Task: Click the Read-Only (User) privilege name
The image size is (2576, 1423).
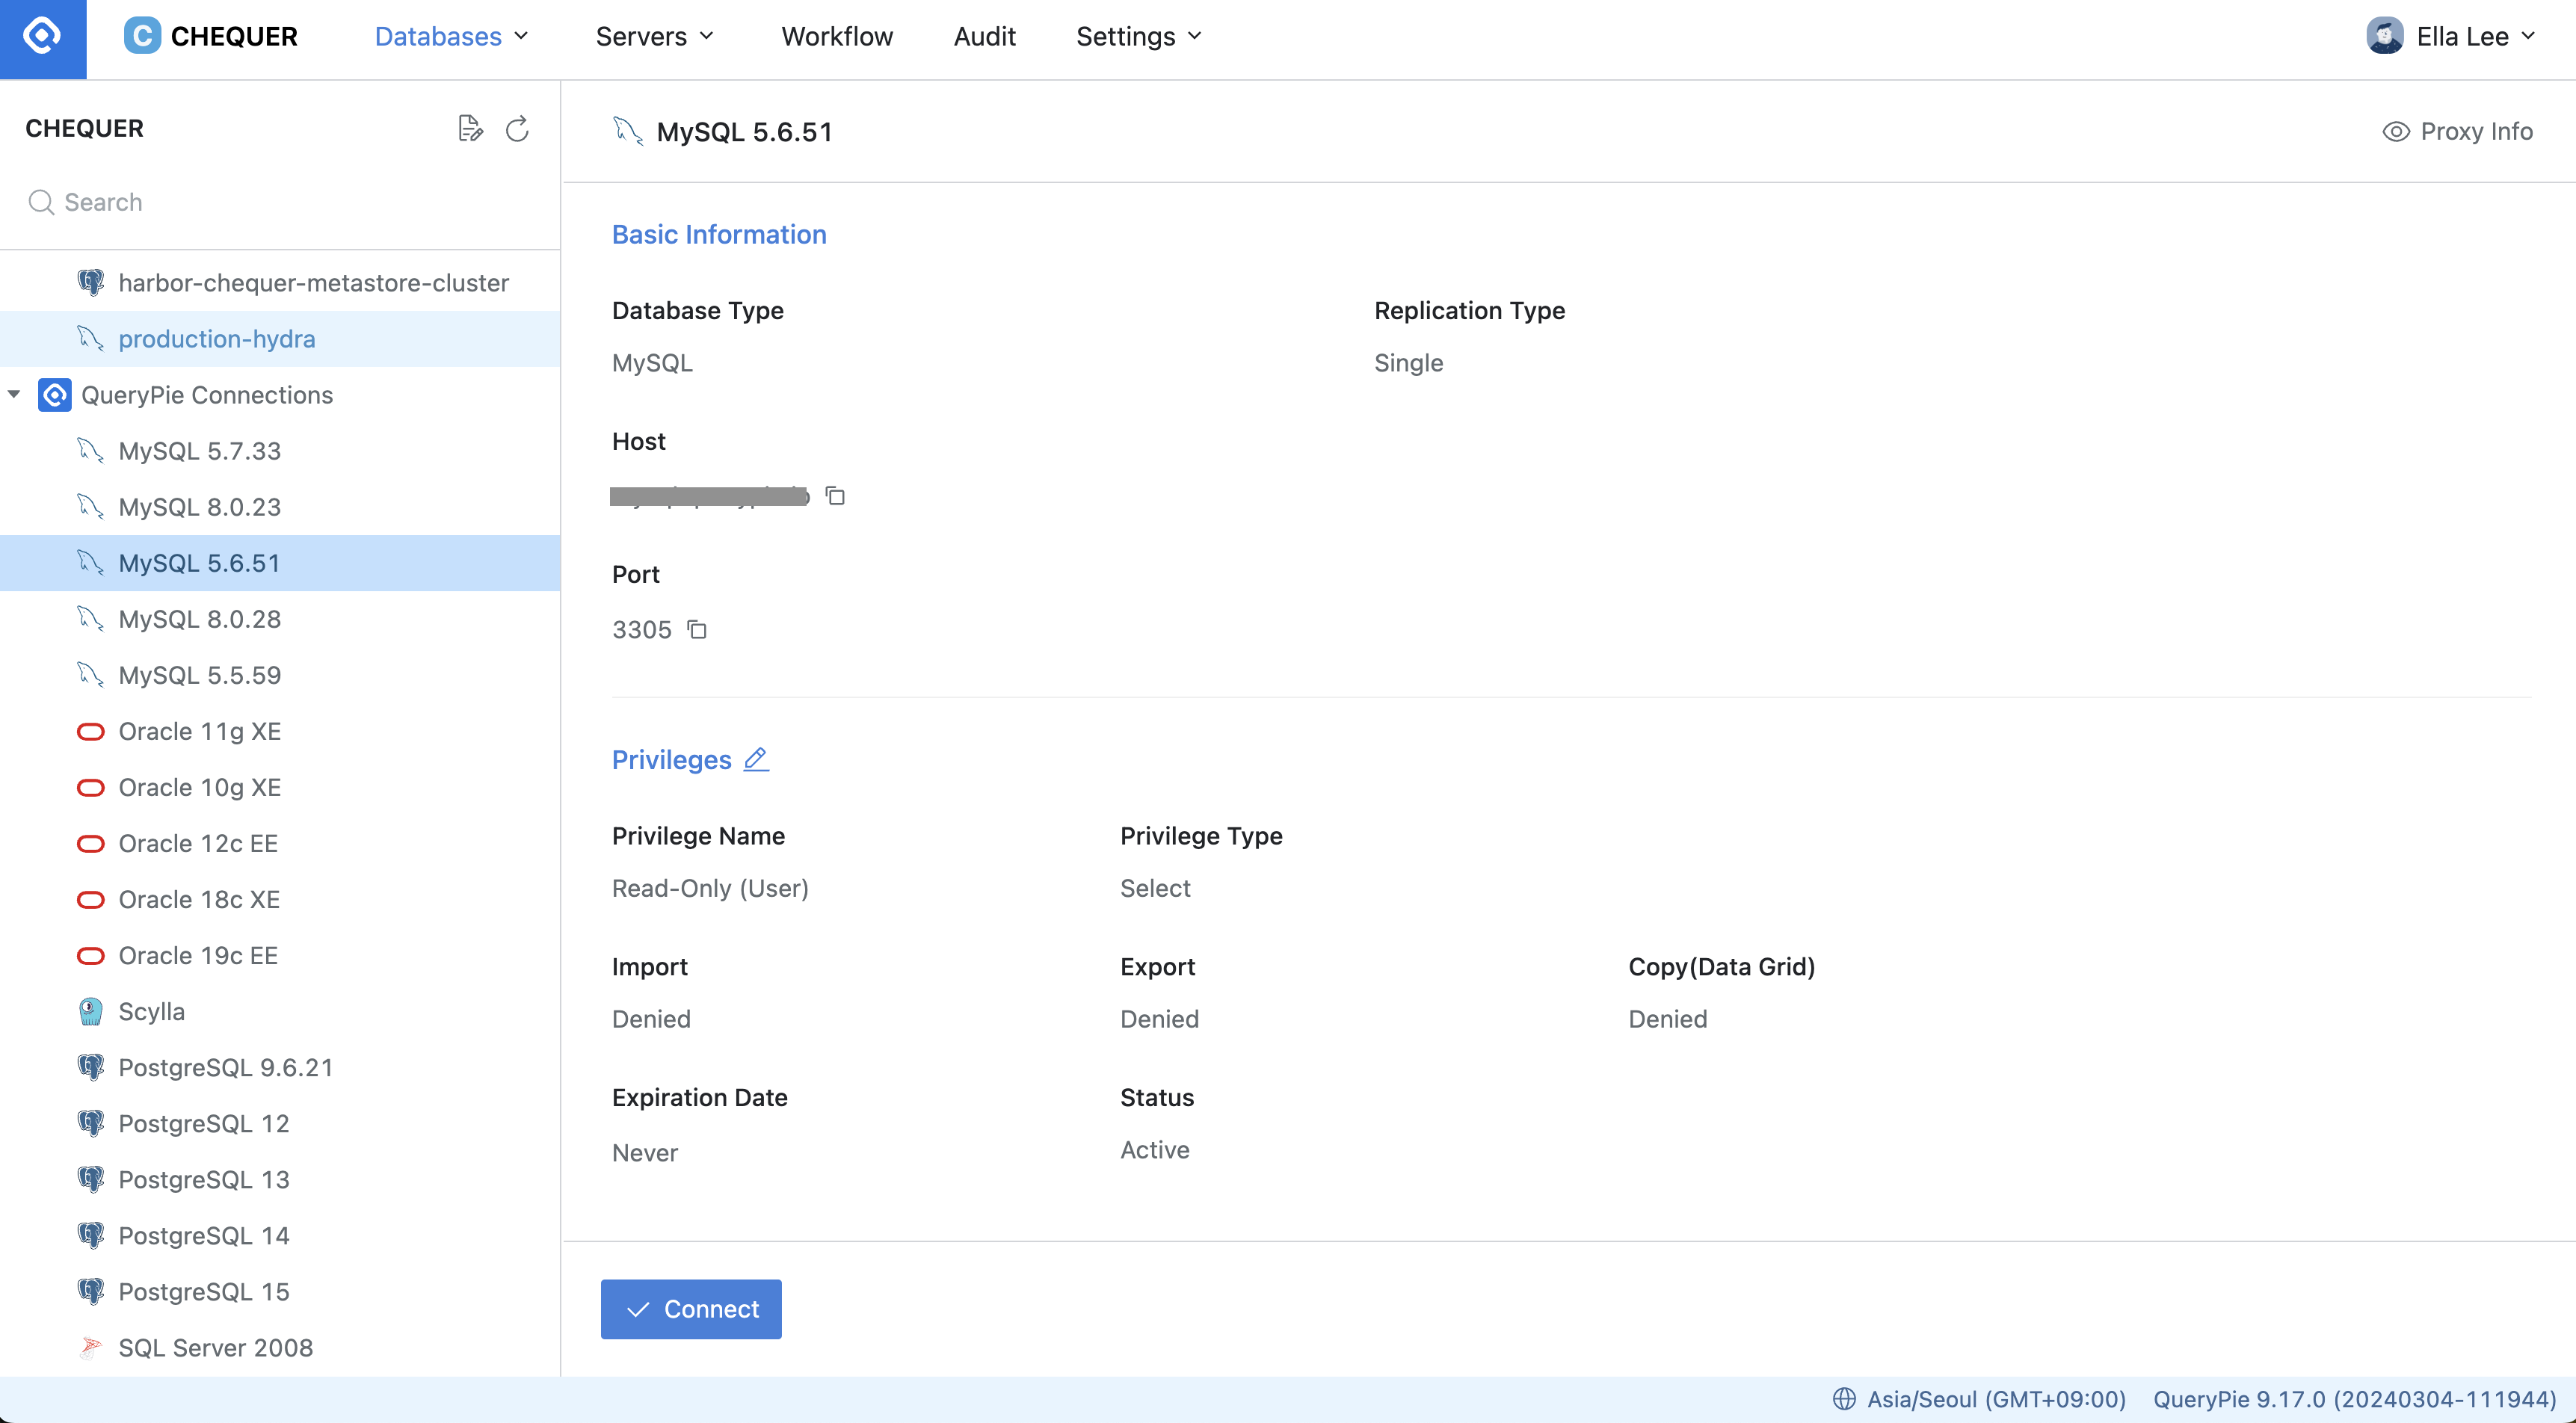Action: pos(710,888)
